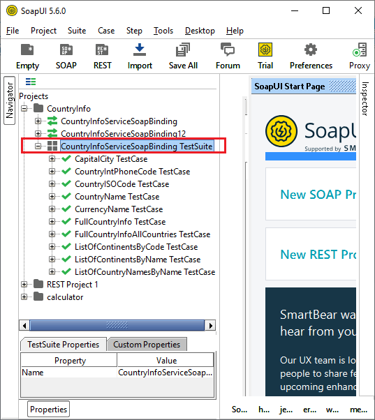Collapse the CountryInfo project node
375x420 pixels.
tap(24, 108)
